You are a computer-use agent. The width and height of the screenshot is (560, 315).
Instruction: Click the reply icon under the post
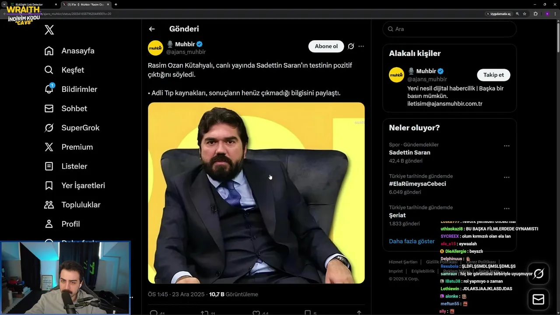click(x=154, y=313)
